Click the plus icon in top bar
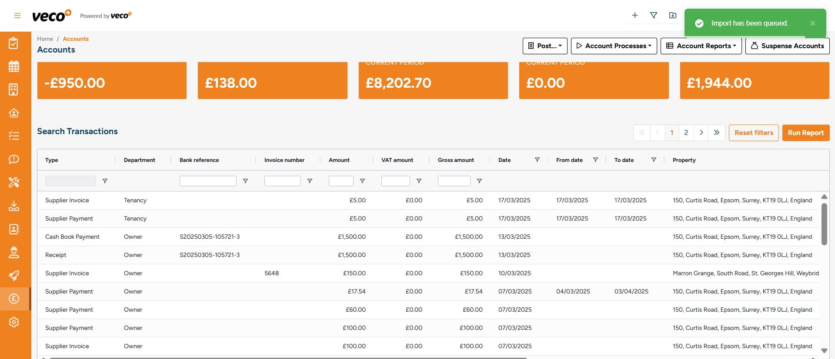Viewport: 835px width, 359px height. 635,16
